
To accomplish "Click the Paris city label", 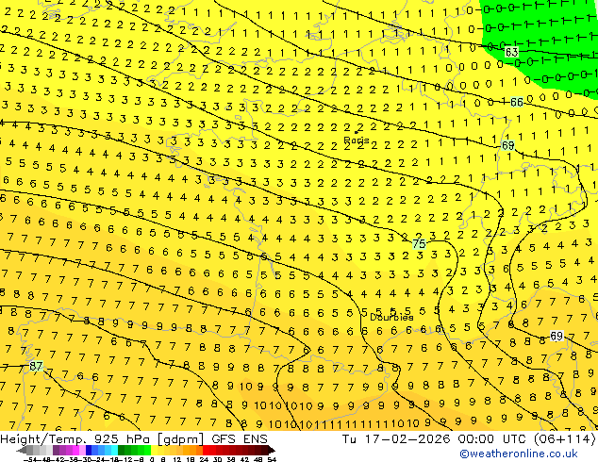I will click(357, 140).
